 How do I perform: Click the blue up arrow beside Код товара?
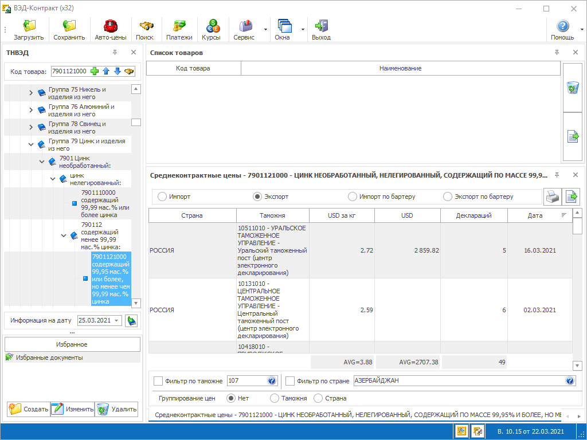point(106,71)
